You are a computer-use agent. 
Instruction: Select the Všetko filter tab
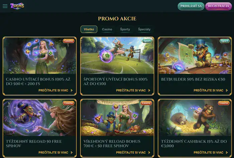click(89, 29)
